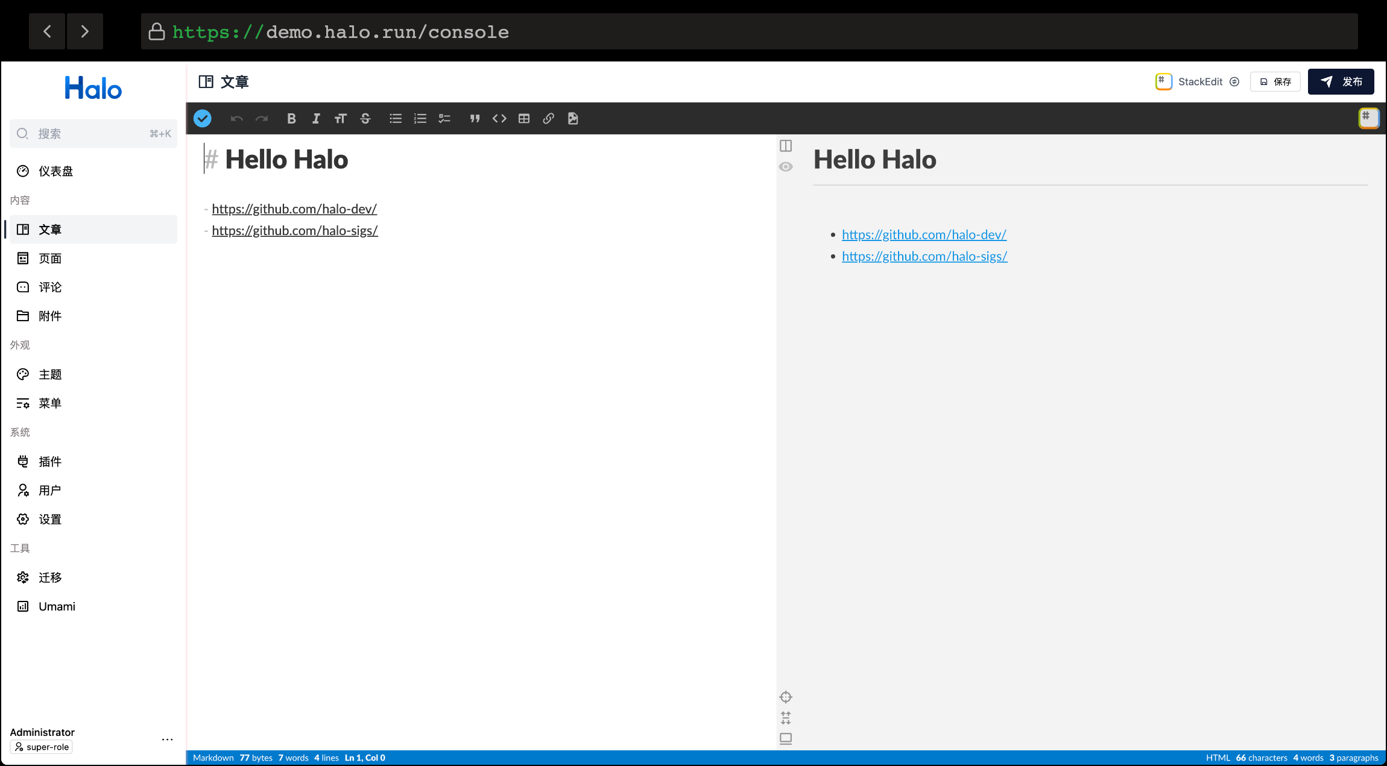This screenshot has height=766, width=1387.
Task: Insert a code block
Action: click(x=499, y=119)
